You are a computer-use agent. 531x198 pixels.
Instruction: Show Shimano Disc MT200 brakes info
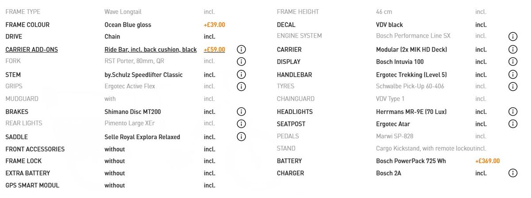point(241,112)
